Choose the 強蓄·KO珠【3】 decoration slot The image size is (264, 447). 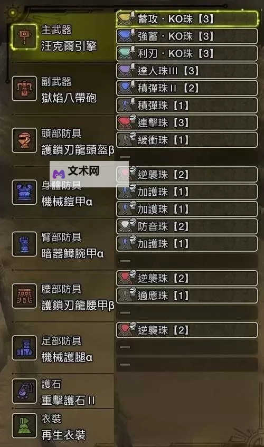coord(187,36)
